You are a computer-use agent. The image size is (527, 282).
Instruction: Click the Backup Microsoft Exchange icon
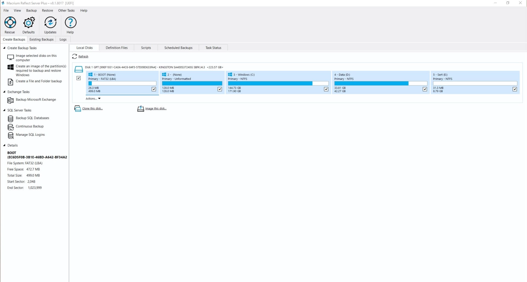pyautogui.click(x=10, y=100)
